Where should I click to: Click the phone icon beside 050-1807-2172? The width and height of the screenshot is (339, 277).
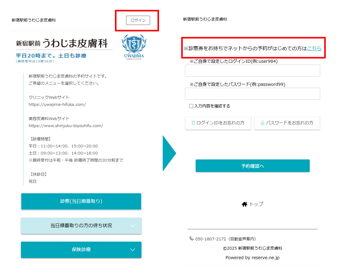[191, 239]
